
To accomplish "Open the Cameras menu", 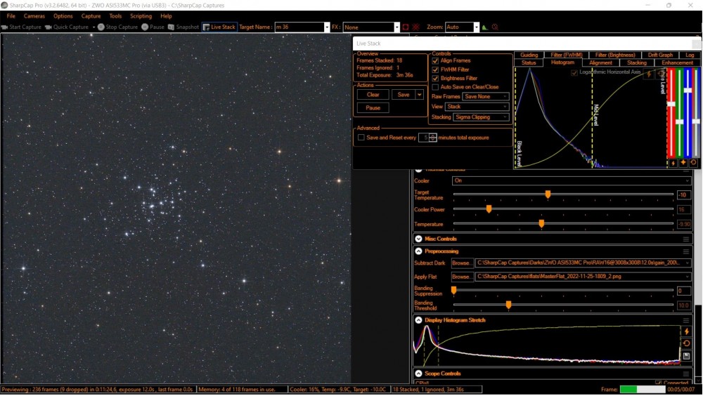I will tap(34, 16).
